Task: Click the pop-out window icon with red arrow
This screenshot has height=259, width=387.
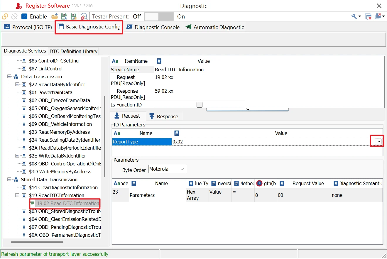Action: pos(378,16)
